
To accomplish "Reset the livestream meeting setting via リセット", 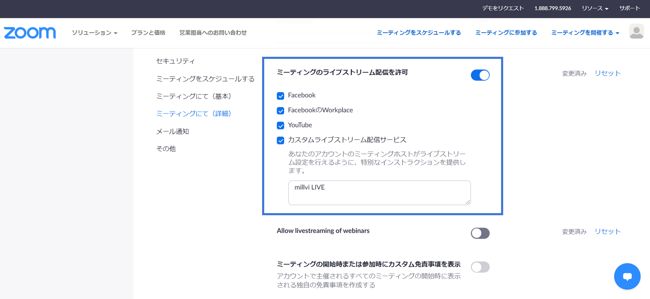I will coord(608,73).
